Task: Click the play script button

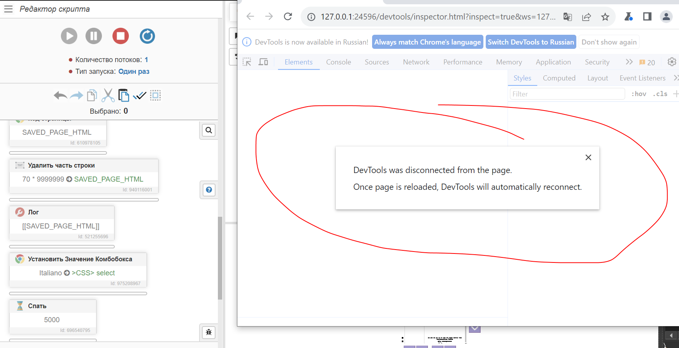Action: pos(69,36)
